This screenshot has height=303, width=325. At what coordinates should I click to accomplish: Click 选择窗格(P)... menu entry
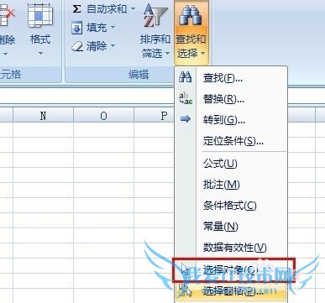231,291
